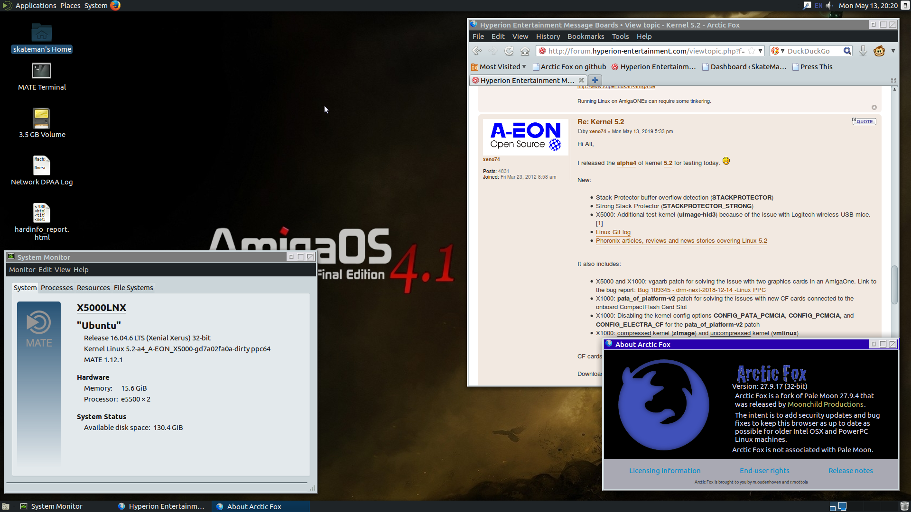
Task: Open skateman's Home folder icon
Action: tap(42, 38)
